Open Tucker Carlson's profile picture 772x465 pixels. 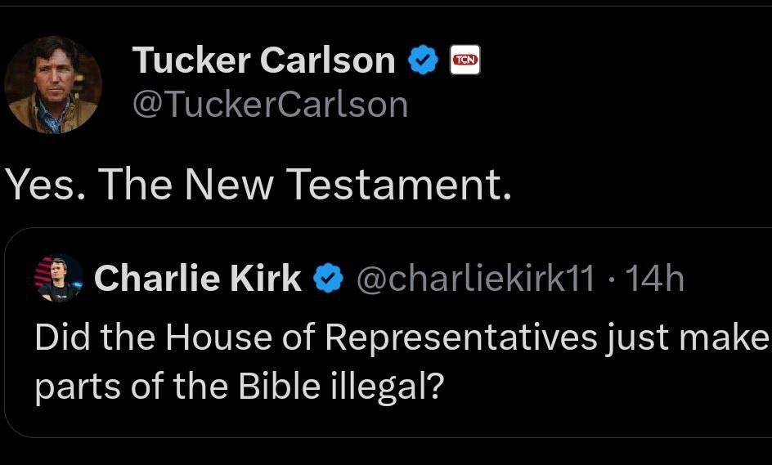click(53, 84)
